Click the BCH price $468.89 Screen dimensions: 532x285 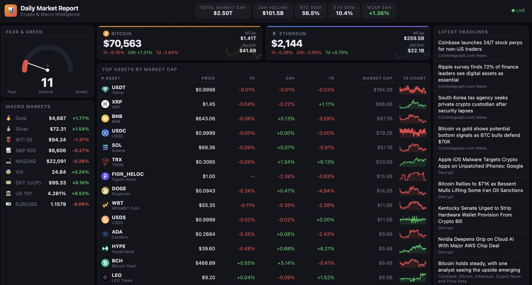[205, 263]
